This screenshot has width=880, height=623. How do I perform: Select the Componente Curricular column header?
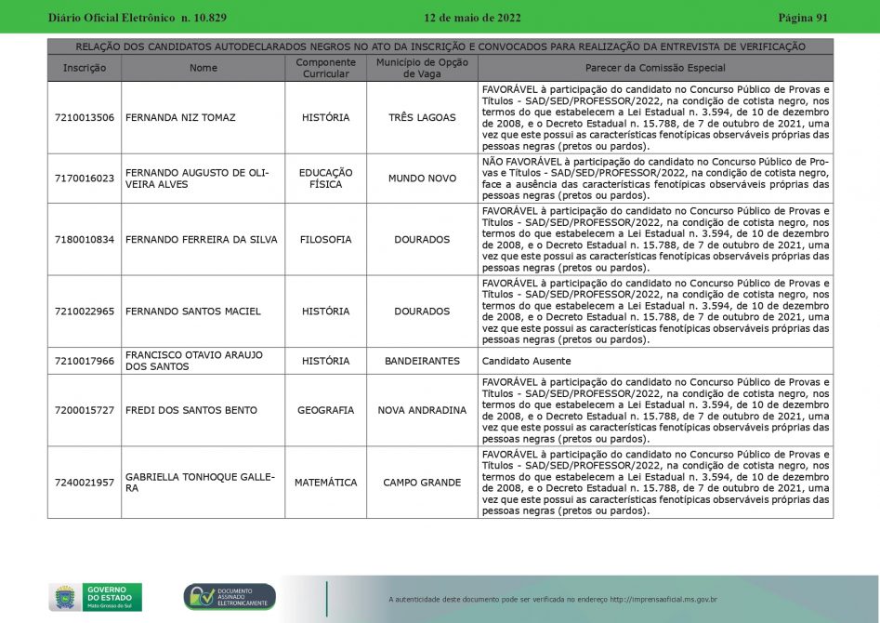325,68
